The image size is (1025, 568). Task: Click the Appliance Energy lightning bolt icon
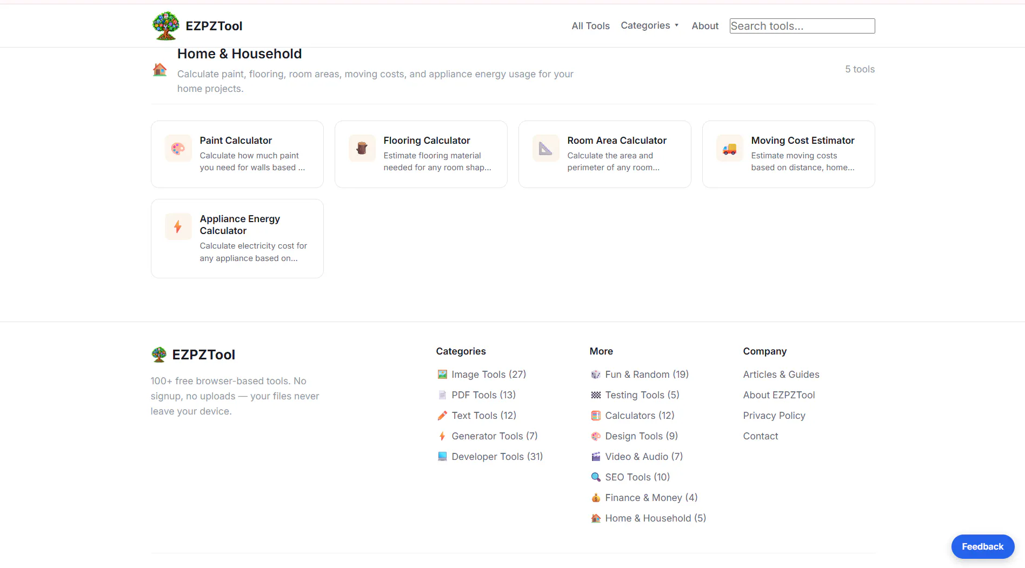point(178,227)
